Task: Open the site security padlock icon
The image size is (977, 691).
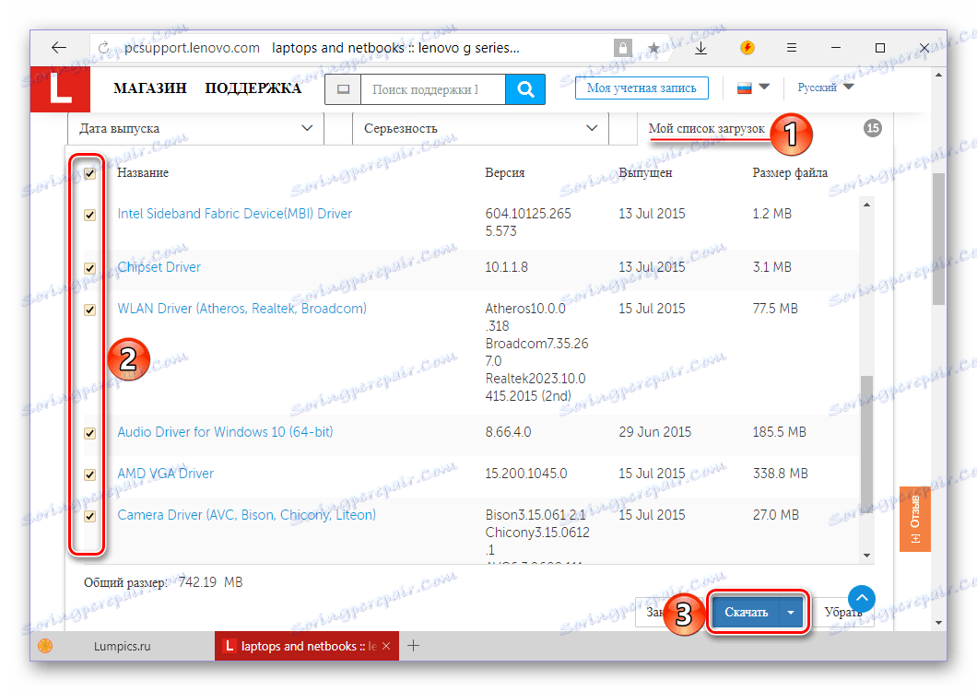Action: tap(622, 48)
